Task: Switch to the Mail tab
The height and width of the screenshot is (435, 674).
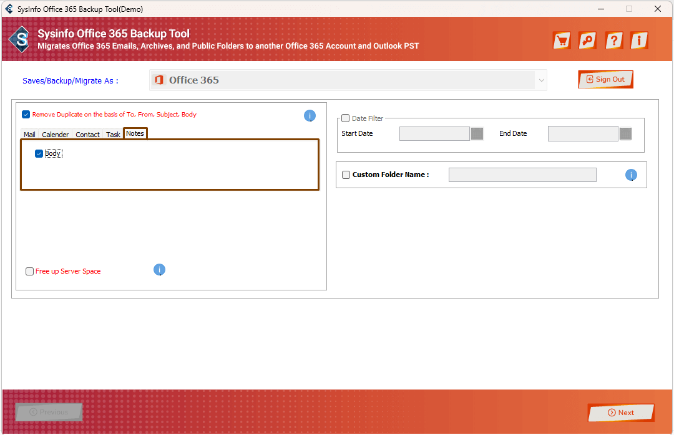Action: pyautogui.click(x=29, y=135)
